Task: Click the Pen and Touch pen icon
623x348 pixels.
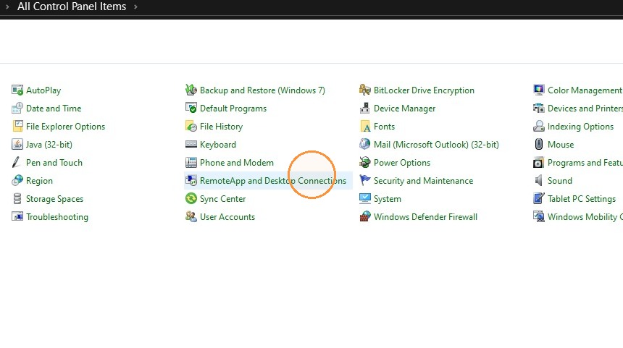Action: 17,162
